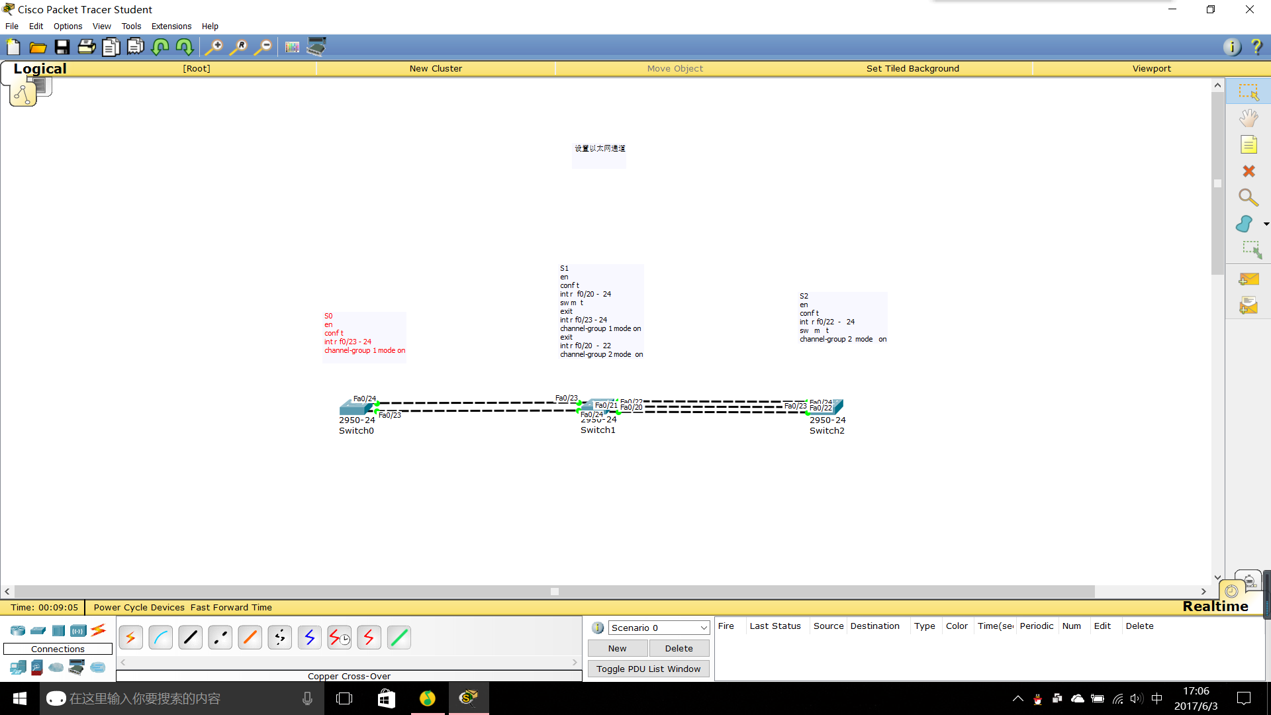Click the New scenario button
This screenshot has height=715, width=1271.
click(x=618, y=649)
